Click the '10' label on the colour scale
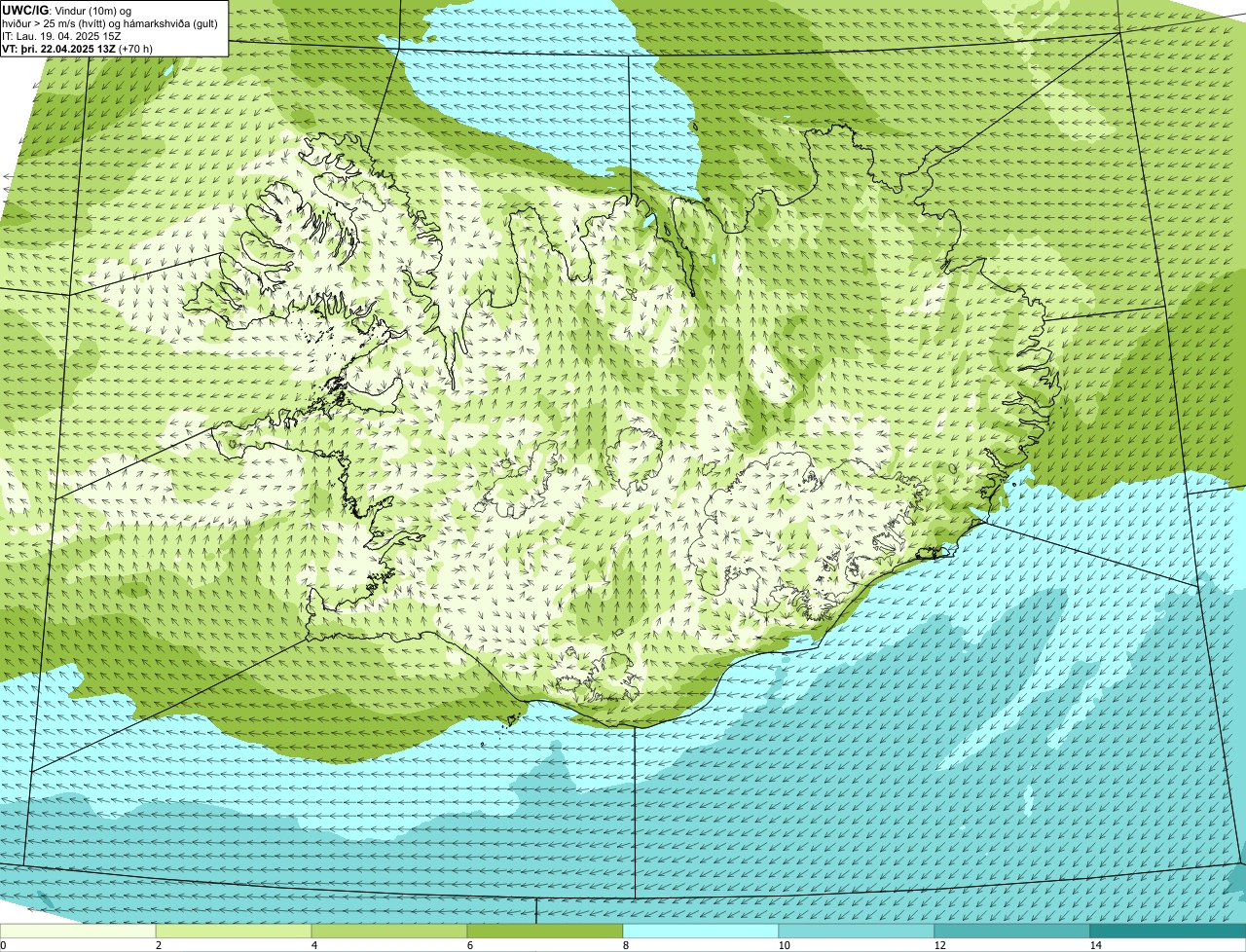Image resolution: width=1246 pixels, height=952 pixels. 784,945
